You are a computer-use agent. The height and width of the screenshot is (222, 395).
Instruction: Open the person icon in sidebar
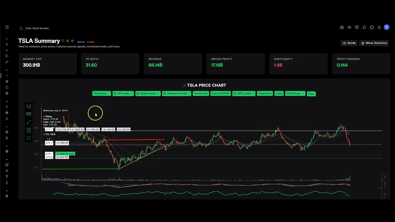pyautogui.click(x=7, y=119)
